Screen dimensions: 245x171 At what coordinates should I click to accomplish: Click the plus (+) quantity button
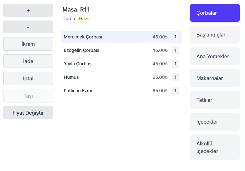click(x=28, y=10)
